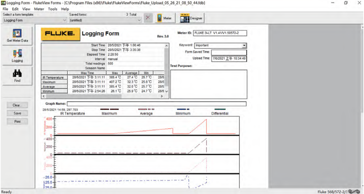
Task: Click the Stop Time value 3:35:36
Action: [124, 50]
